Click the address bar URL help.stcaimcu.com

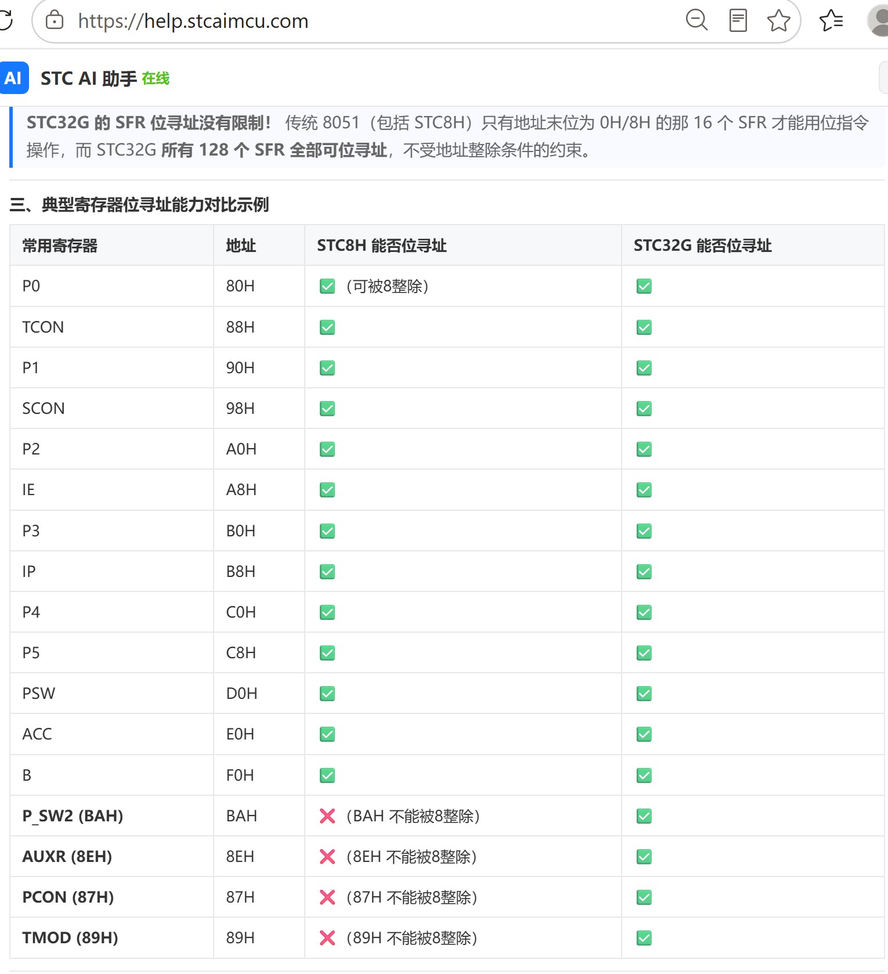pyautogui.click(x=193, y=21)
